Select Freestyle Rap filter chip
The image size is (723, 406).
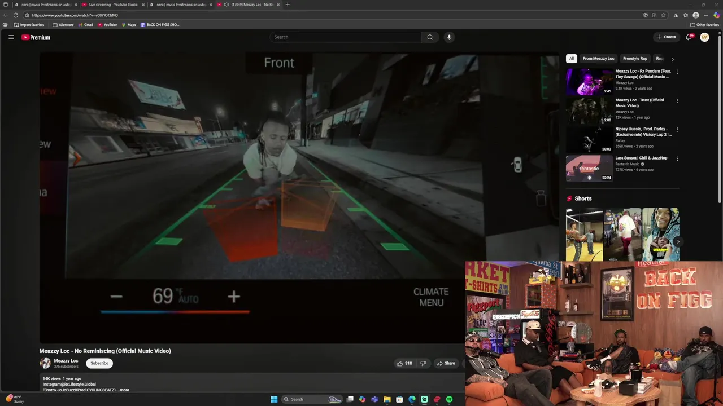[635, 59]
